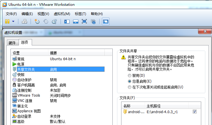Click the 快照 snapshot icon
The image size is (212, 125).
tap(15, 74)
